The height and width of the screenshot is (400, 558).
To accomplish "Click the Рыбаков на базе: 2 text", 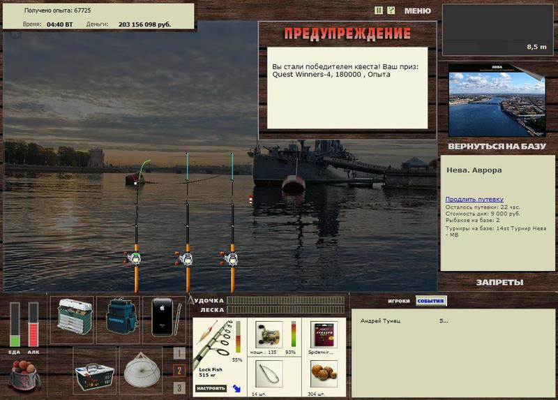I will pos(473,221).
